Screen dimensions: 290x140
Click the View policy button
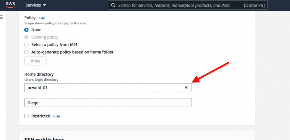pyautogui.click(x=35, y=61)
